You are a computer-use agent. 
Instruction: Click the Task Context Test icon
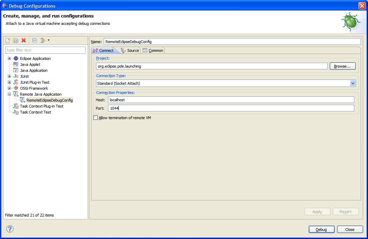coord(16,112)
